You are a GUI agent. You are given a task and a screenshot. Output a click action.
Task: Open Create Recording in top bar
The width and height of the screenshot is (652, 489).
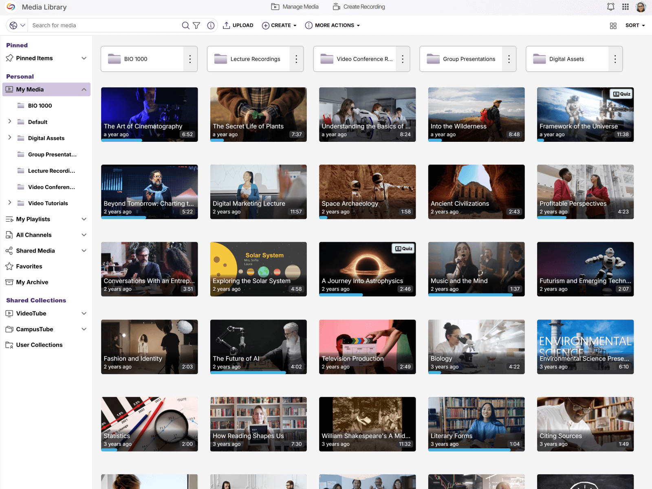[359, 7]
